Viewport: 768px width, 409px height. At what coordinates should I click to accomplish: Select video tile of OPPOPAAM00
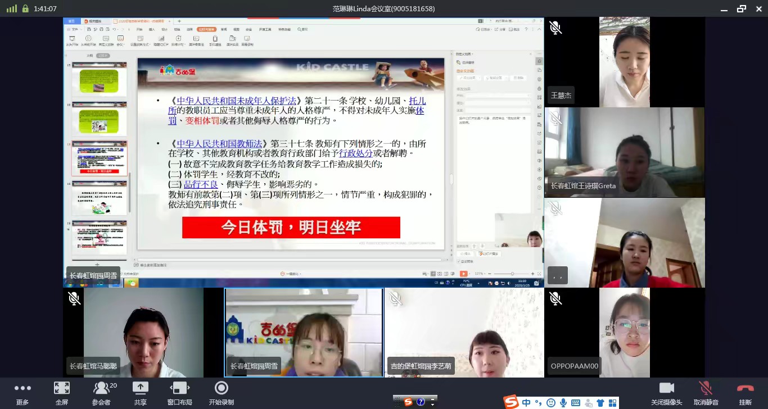click(624, 333)
